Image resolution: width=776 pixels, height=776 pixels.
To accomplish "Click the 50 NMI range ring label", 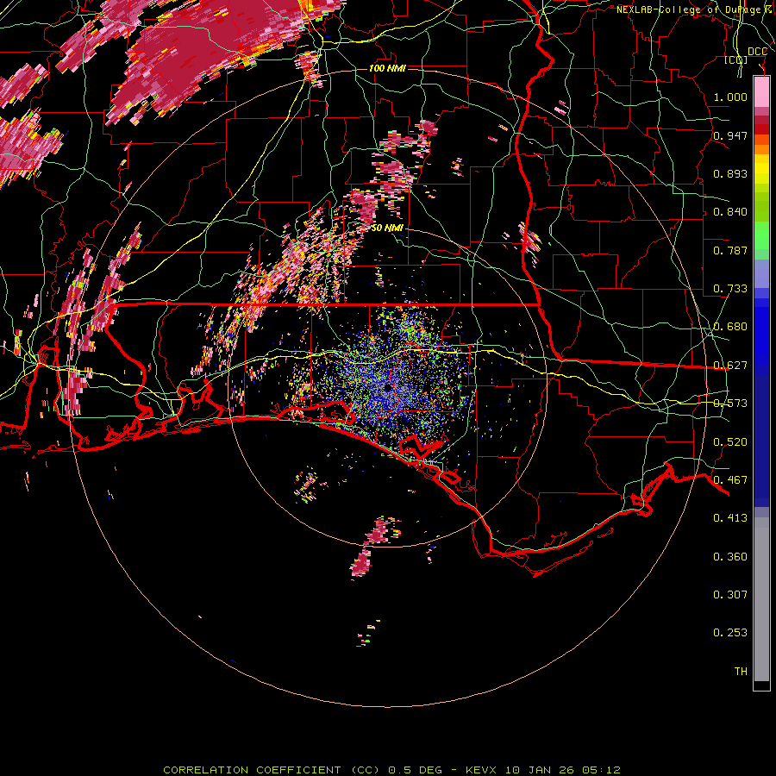I will 387,228.
